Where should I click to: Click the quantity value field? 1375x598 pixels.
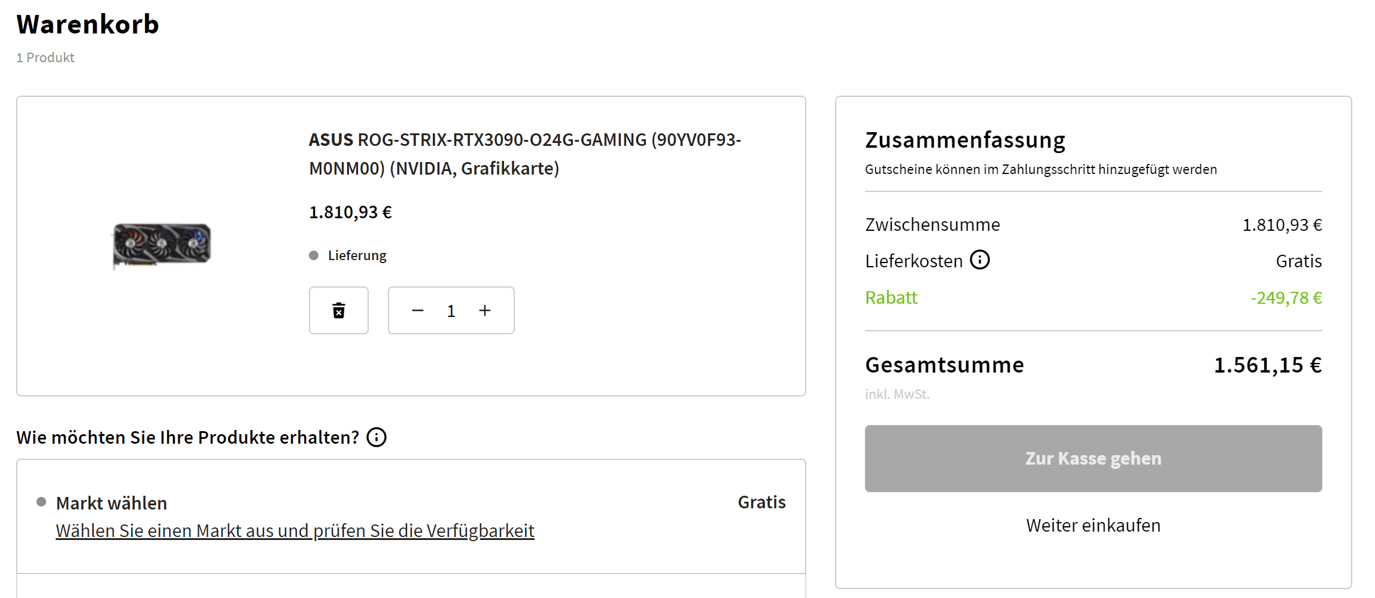coord(451,311)
